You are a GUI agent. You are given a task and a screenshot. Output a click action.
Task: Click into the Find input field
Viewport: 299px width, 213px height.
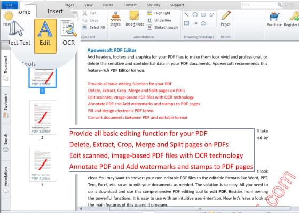point(258,5)
